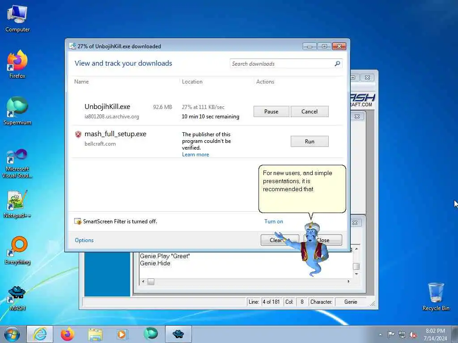458x343 pixels.
Task: Click the Close button of downloads window
Action: point(322,240)
